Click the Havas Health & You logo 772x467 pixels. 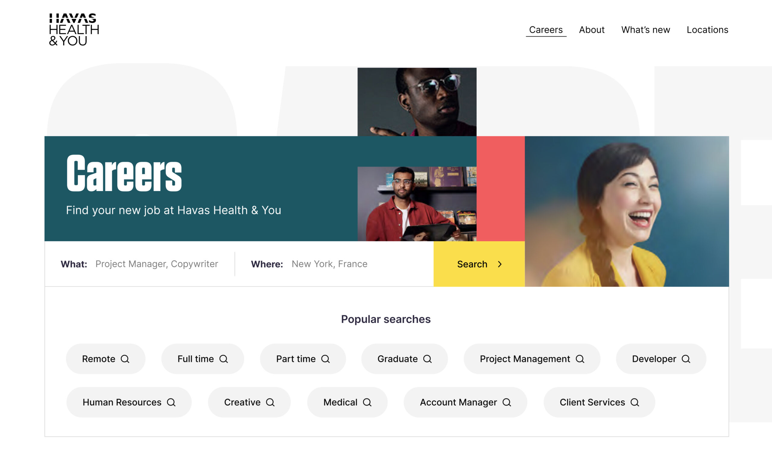pos(74,30)
